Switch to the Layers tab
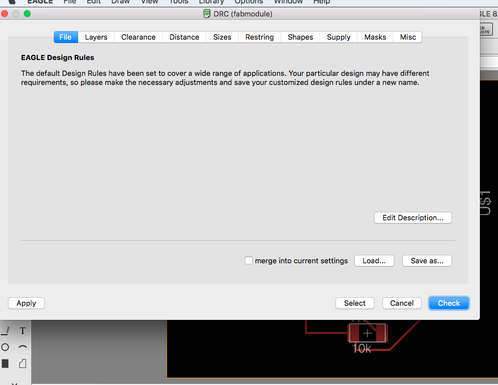The image size is (498, 385). pos(96,37)
